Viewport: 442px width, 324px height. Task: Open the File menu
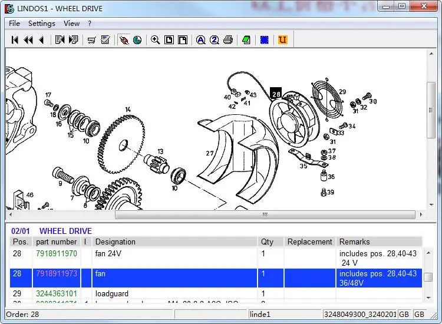pyautogui.click(x=14, y=24)
